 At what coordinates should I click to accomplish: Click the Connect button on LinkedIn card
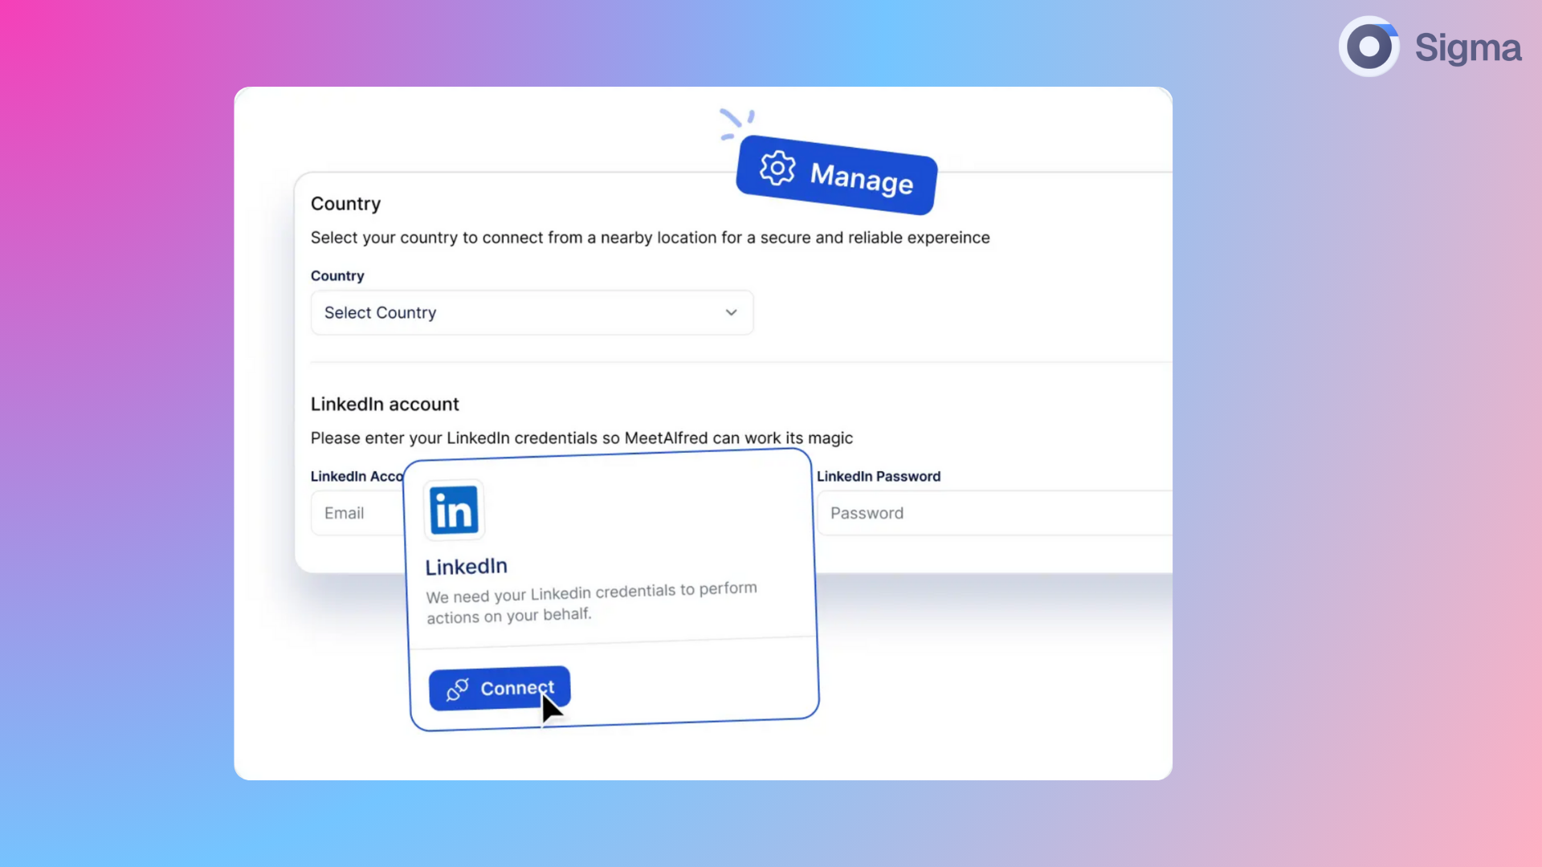pyautogui.click(x=500, y=688)
